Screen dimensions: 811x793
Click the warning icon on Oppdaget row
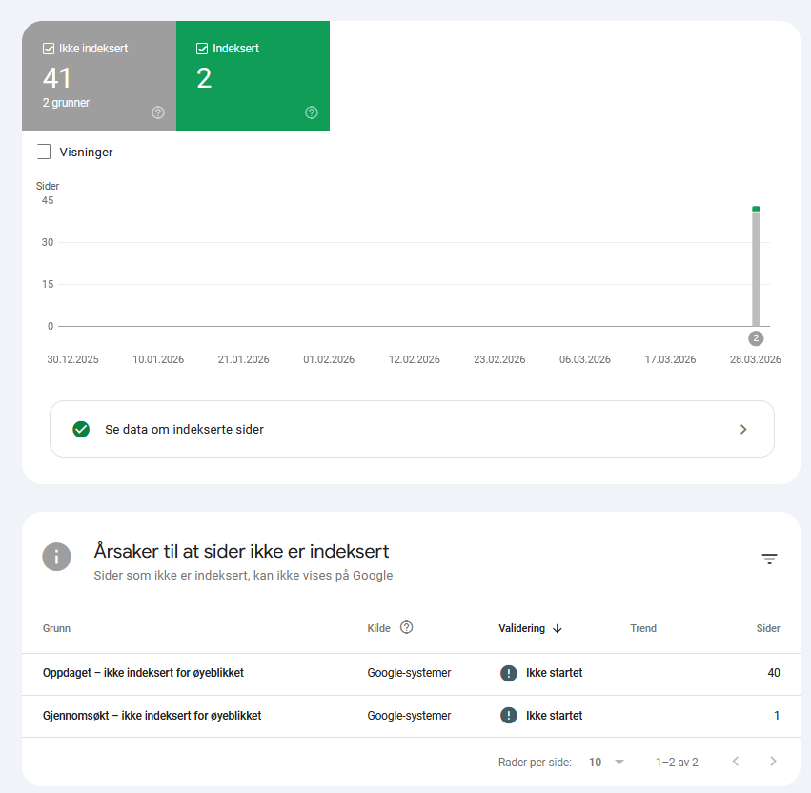[x=510, y=672]
